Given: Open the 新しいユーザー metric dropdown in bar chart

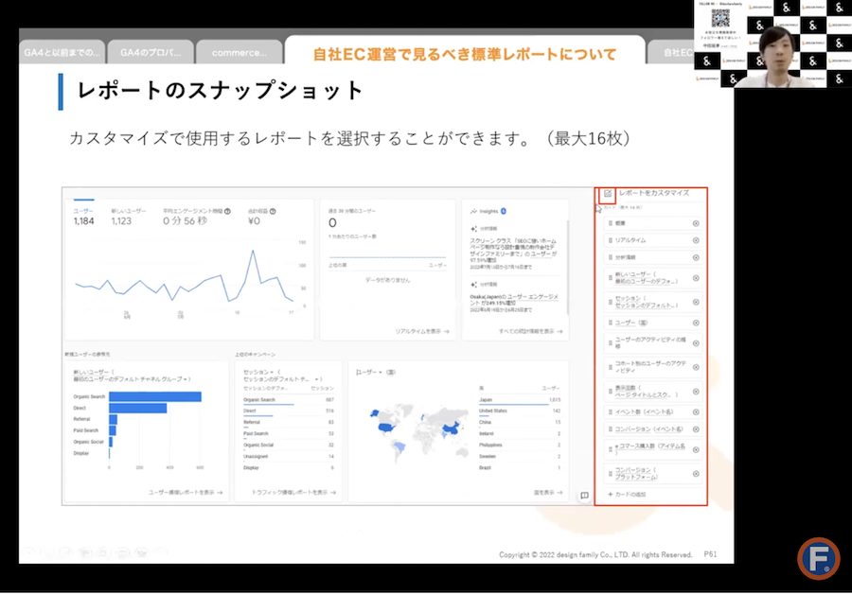Looking at the screenshot, I should tap(93, 372).
